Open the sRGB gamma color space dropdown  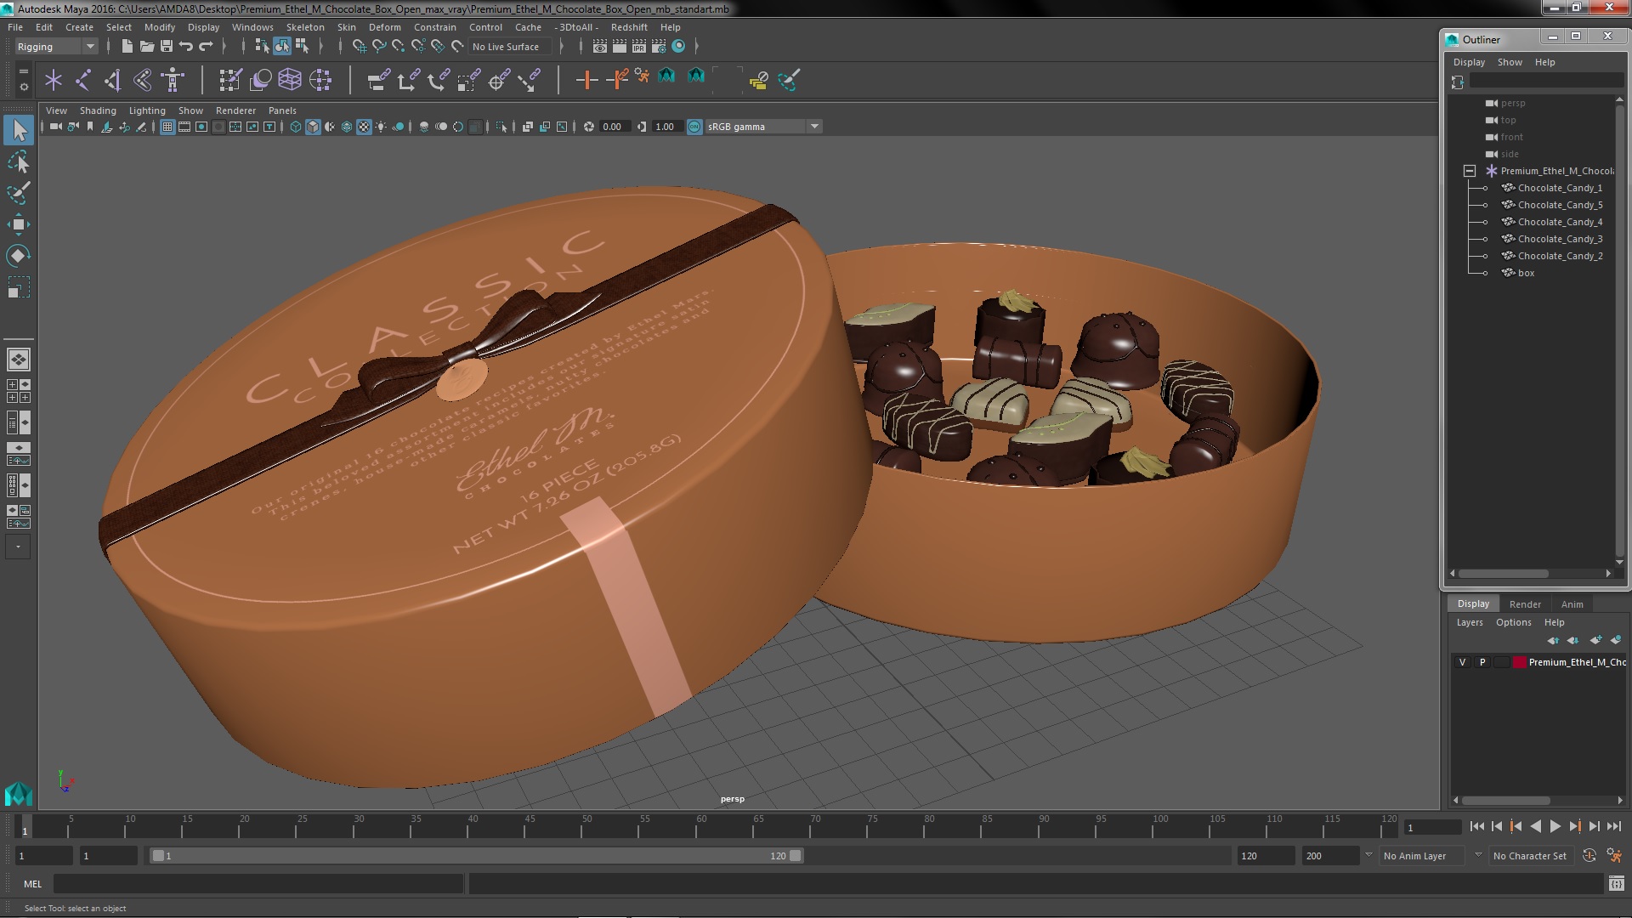coord(763,127)
